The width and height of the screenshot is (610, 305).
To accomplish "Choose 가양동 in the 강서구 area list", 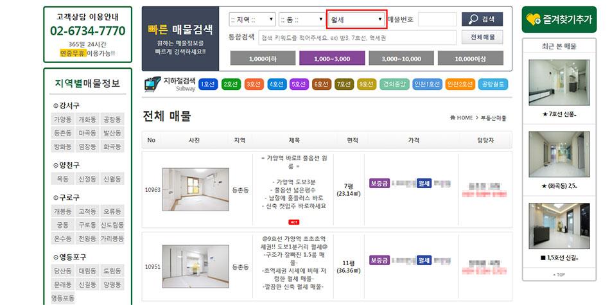I will pos(62,119).
